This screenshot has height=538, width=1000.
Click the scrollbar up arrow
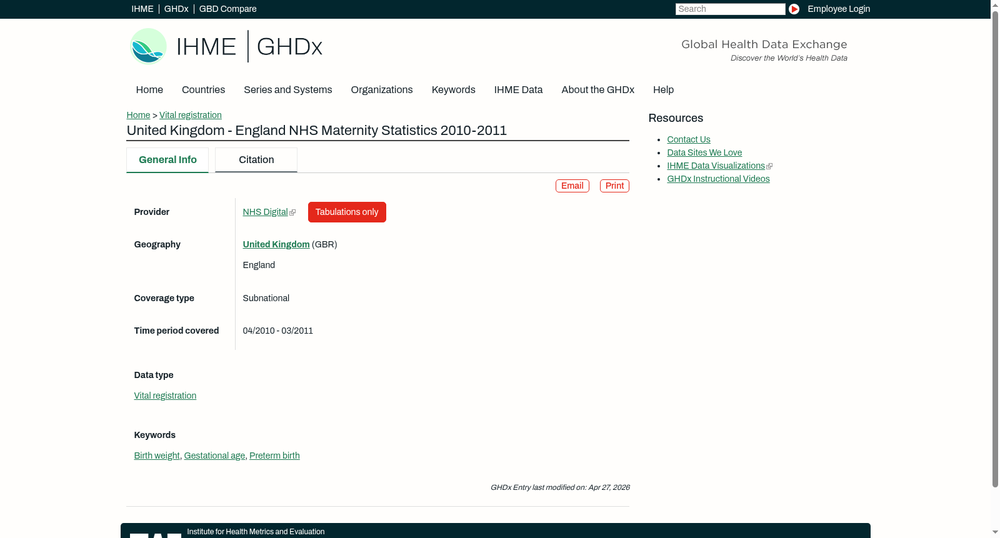(x=995, y=4)
